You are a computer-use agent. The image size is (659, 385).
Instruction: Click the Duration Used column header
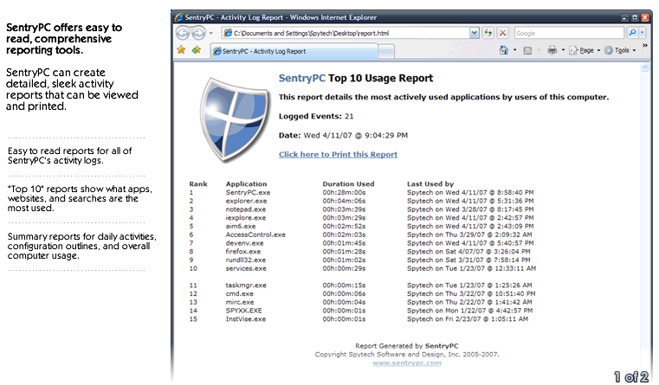[x=348, y=184]
